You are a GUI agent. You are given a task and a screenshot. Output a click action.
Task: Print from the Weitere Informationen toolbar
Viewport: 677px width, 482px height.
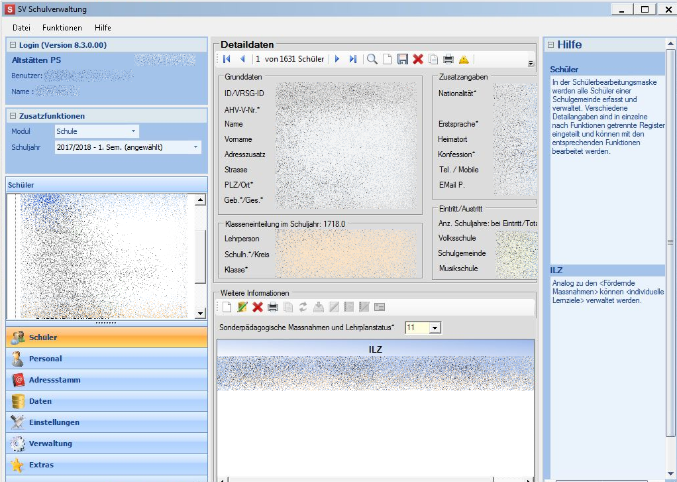(x=273, y=307)
